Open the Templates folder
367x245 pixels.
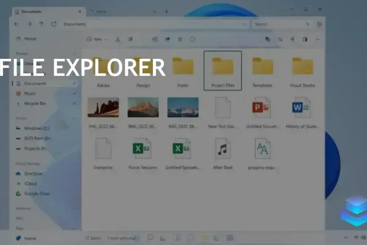point(262,71)
